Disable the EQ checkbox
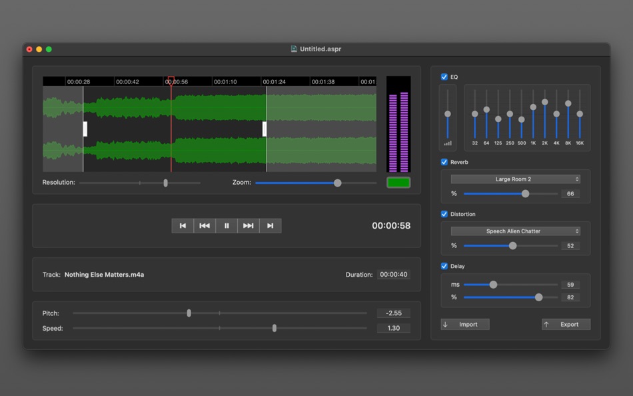Screen dimensions: 633x396 444,77
